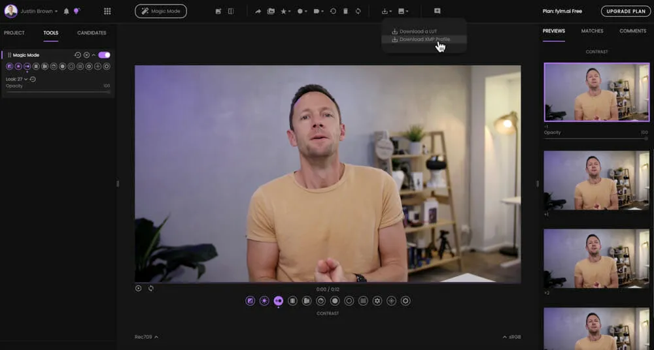
Task: Click the notification bell icon
Action: click(x=66, y=11)
